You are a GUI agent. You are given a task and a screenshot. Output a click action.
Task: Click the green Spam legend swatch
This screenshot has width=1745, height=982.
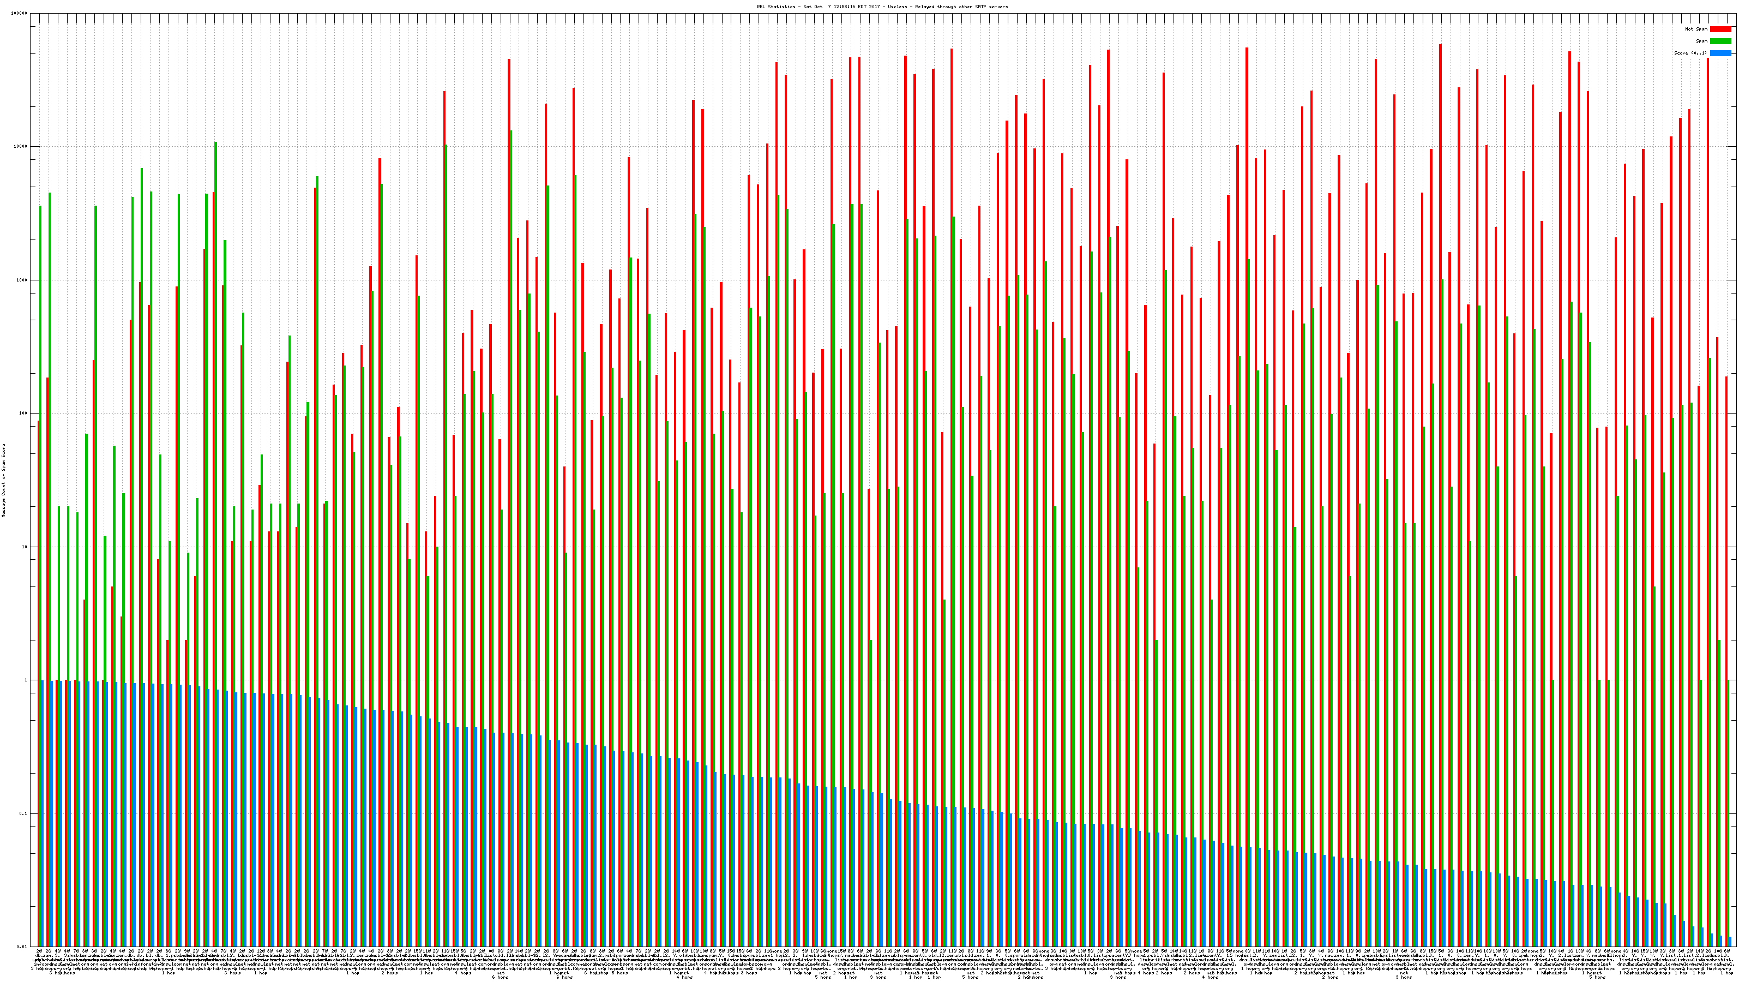(x=1720, y=41)
